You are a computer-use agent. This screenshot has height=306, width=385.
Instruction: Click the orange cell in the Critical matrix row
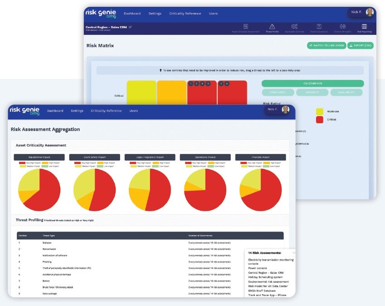click(x=171, y=93)
